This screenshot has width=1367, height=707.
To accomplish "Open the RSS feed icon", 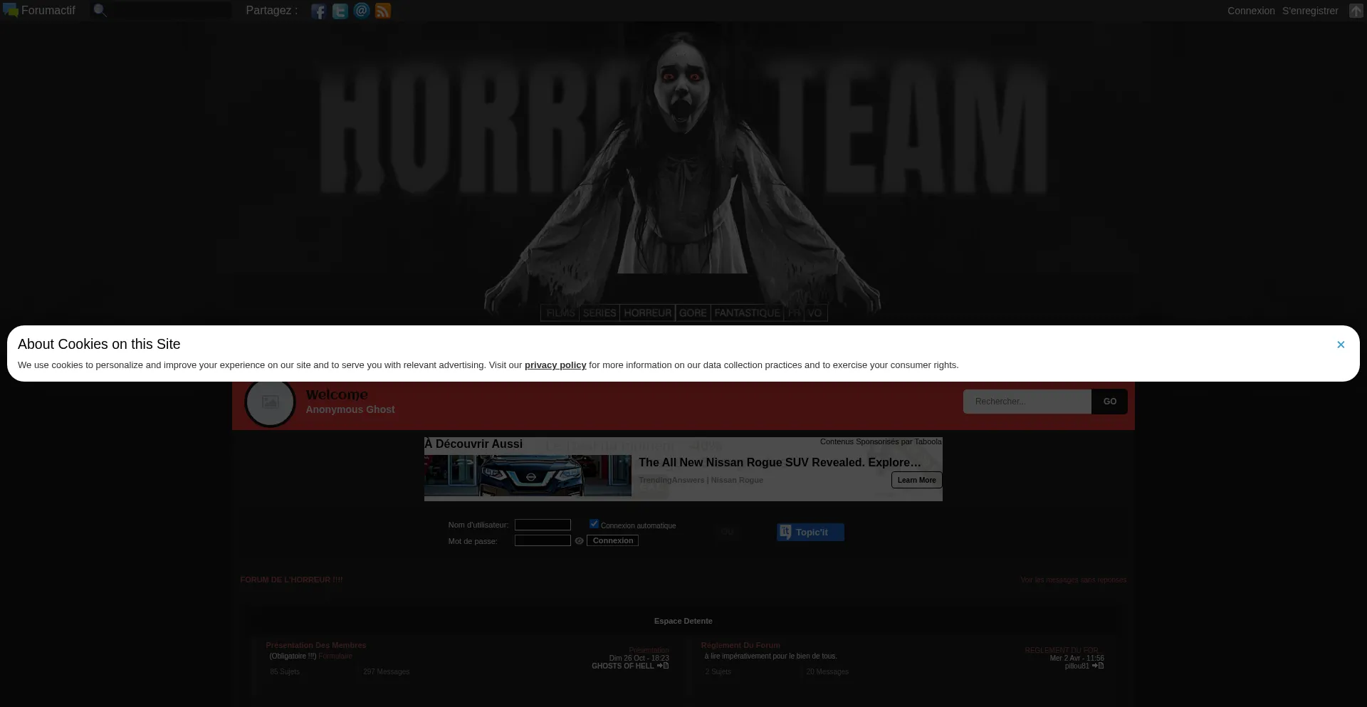I will [x=383, y=11].
